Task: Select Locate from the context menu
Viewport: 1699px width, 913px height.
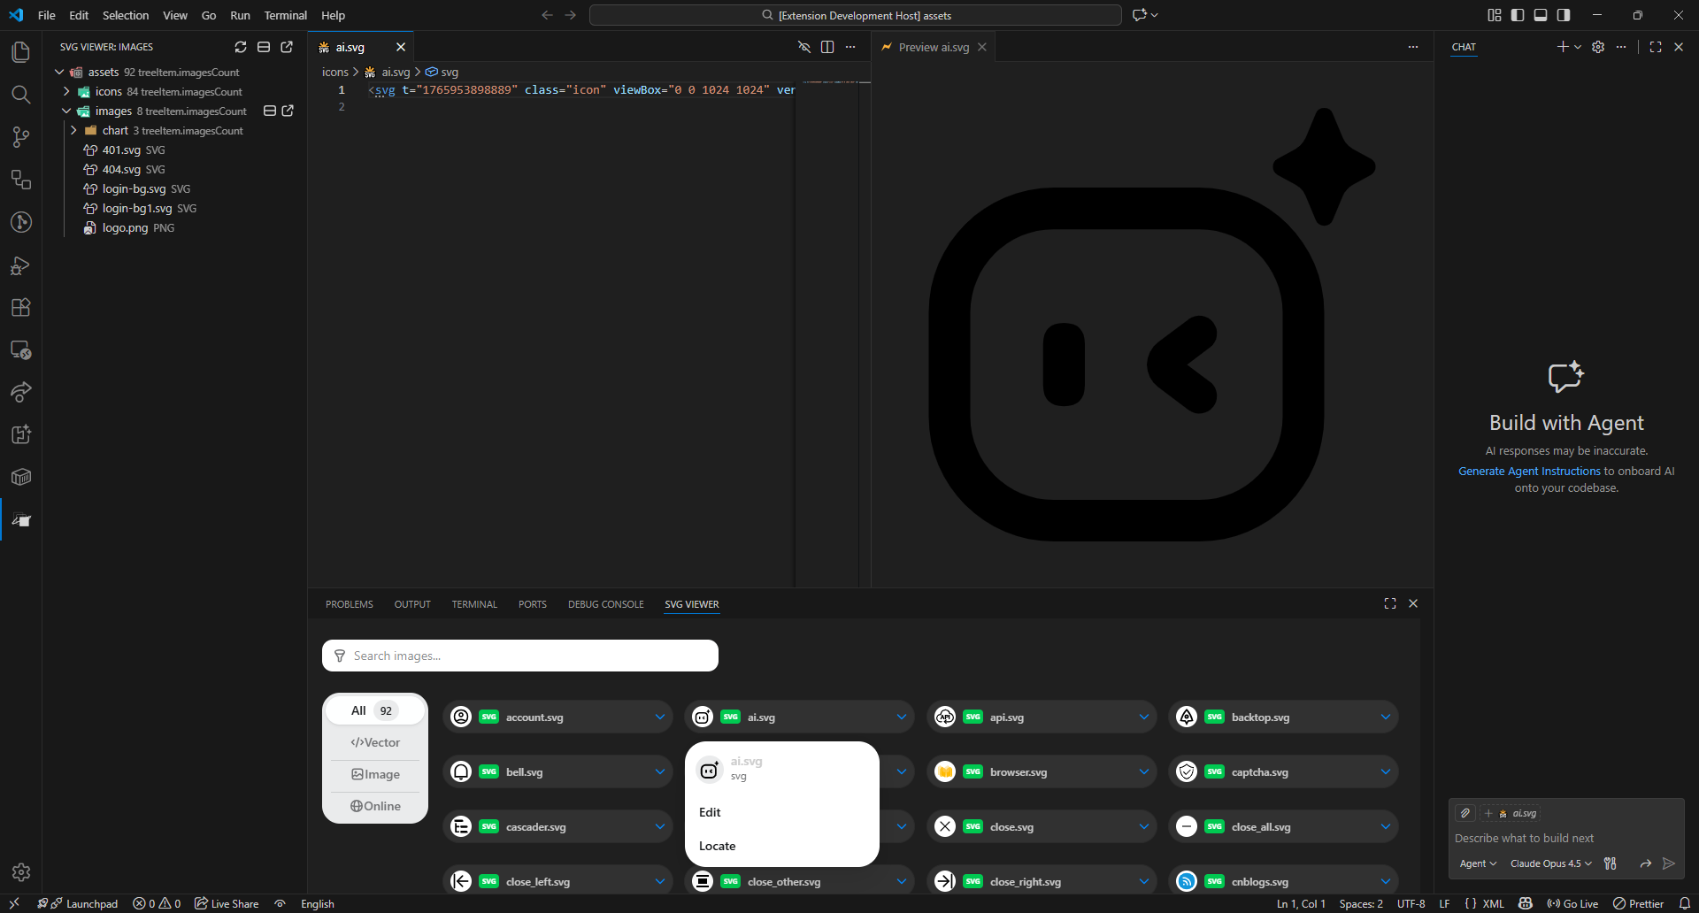Action: [x=718, y=846]
